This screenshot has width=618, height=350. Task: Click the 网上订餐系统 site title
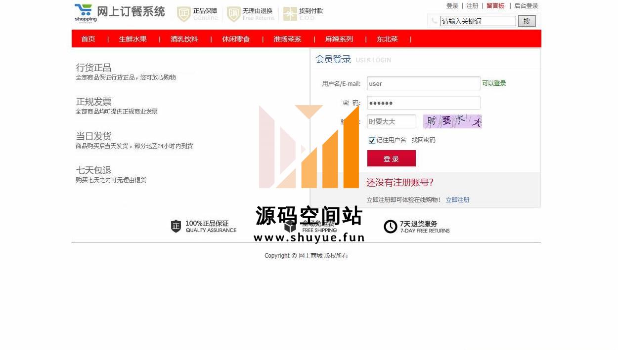(x=131, y=12)
